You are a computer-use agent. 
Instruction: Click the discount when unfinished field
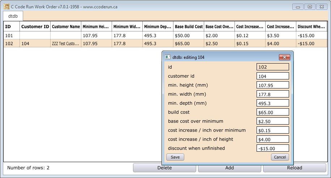pos(272,148)
